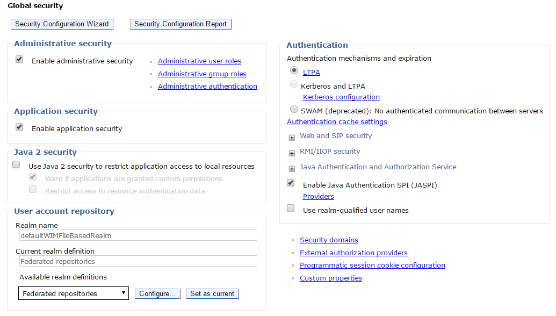
Task: Click the Realm name input field
Action: point(138,235)
